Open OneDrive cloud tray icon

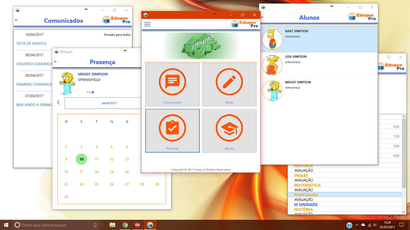coord(363,225)
